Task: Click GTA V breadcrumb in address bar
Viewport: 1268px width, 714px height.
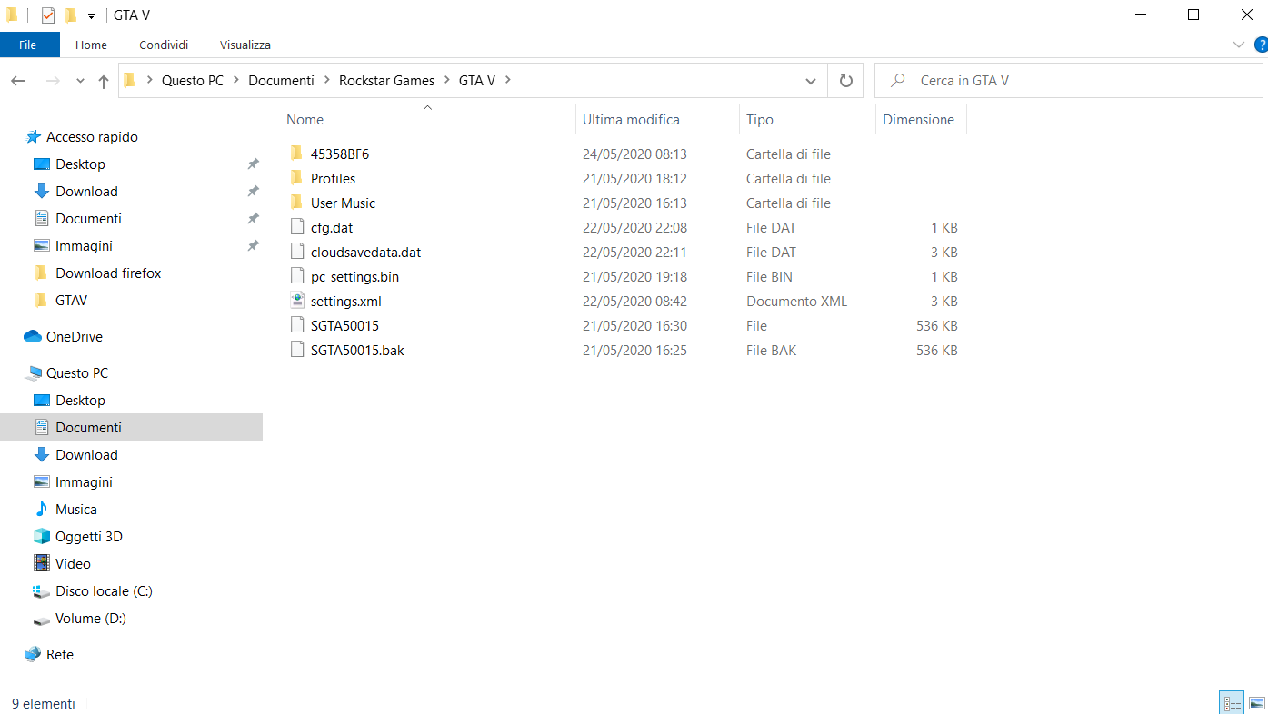Action: pyautogui.click(x=477, y=80)
